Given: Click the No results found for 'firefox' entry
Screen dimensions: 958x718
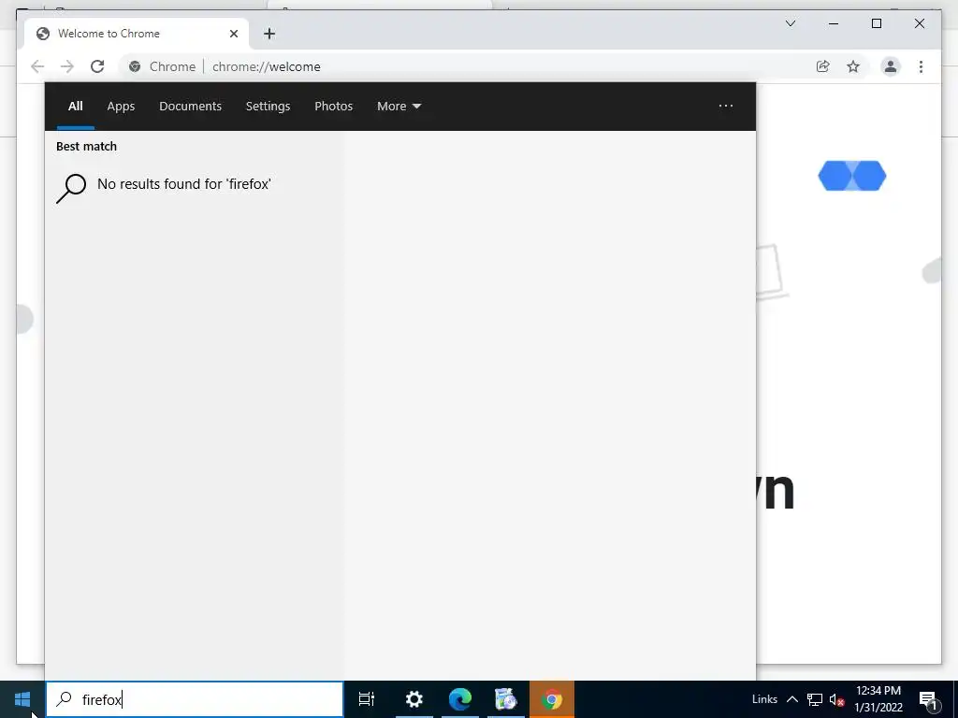Looking at the screenshot, I should coord(196,186).
